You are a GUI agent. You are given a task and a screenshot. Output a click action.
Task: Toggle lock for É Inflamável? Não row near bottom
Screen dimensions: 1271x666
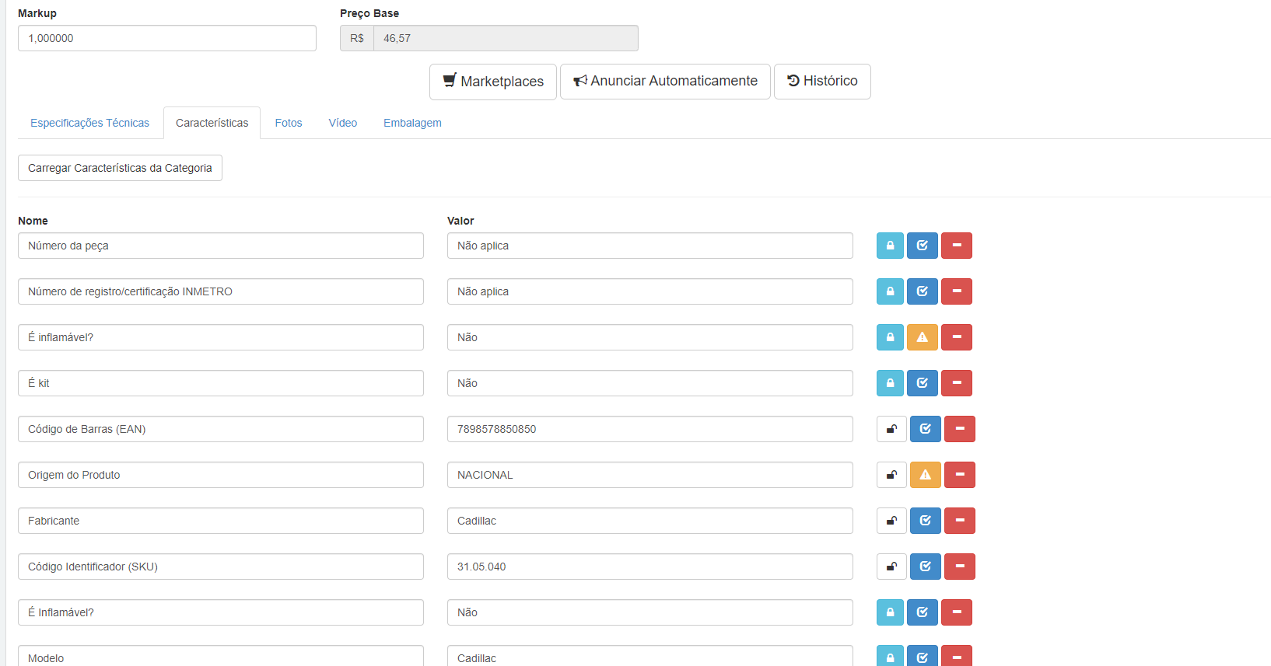coord(890,612)
